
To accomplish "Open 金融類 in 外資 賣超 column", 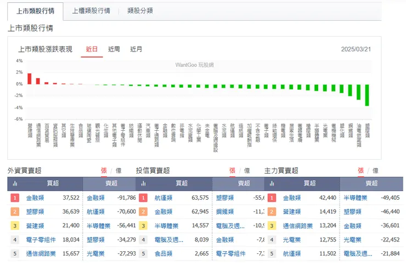I will click(95, 198).
